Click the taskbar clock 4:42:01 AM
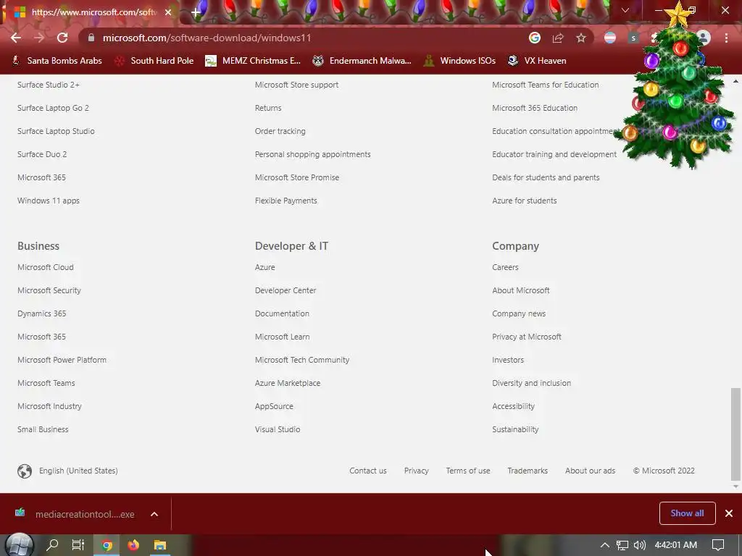The height and width of the screenshot is (556, 742). point(676,545)
